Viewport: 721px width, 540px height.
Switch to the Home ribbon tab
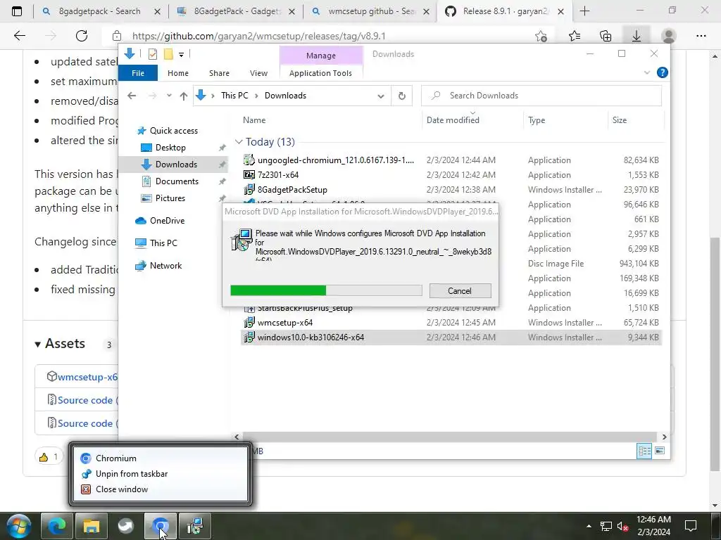pos(178,73)
